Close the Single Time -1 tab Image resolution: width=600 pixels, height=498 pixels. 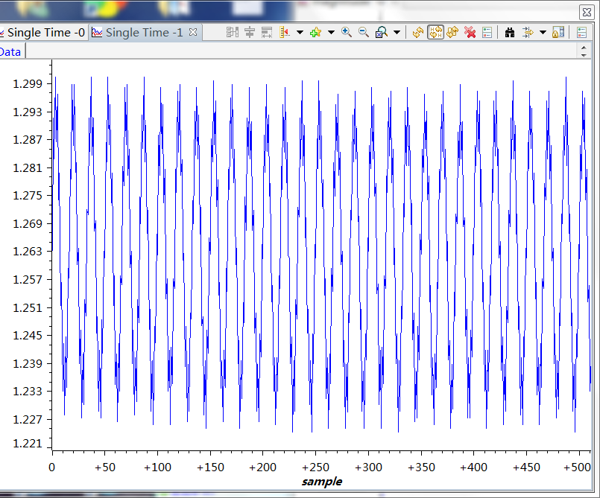[x=192, y=32]
